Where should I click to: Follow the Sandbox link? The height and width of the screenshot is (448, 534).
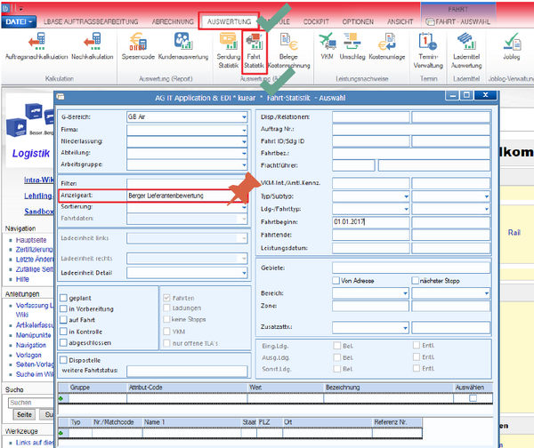click(39, 212)
